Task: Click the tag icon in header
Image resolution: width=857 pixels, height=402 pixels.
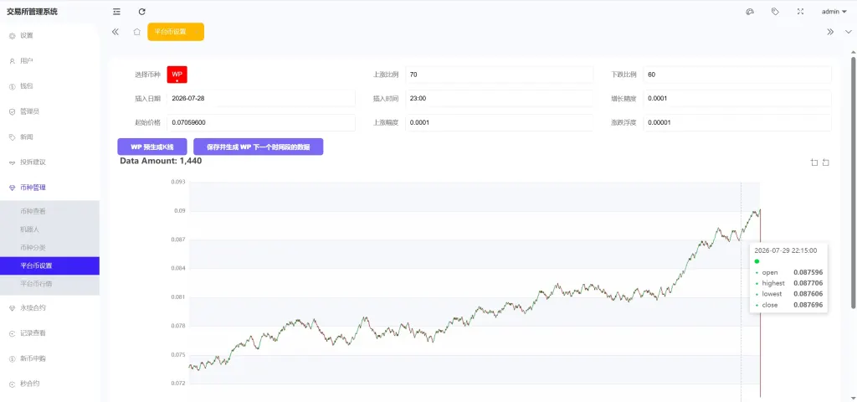Action: click(x=775, y=12)
